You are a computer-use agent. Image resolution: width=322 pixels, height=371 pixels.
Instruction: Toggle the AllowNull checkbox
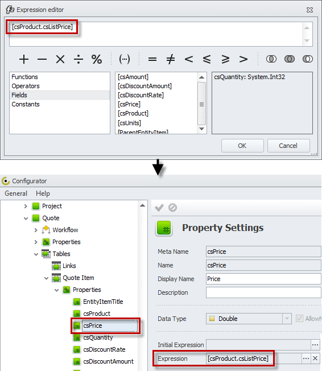pyautogui.click(x=299, y=319)
